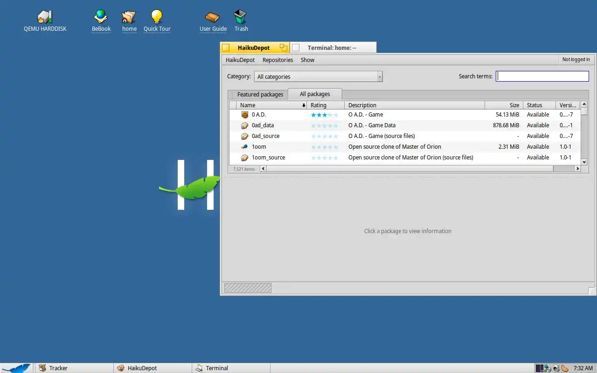Click the 0ad_data package icon

[x=244, y=125]
